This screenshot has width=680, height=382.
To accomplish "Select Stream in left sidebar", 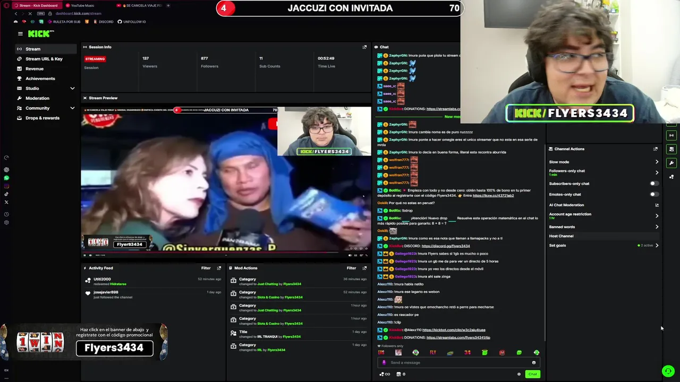I will coord(46,49).
